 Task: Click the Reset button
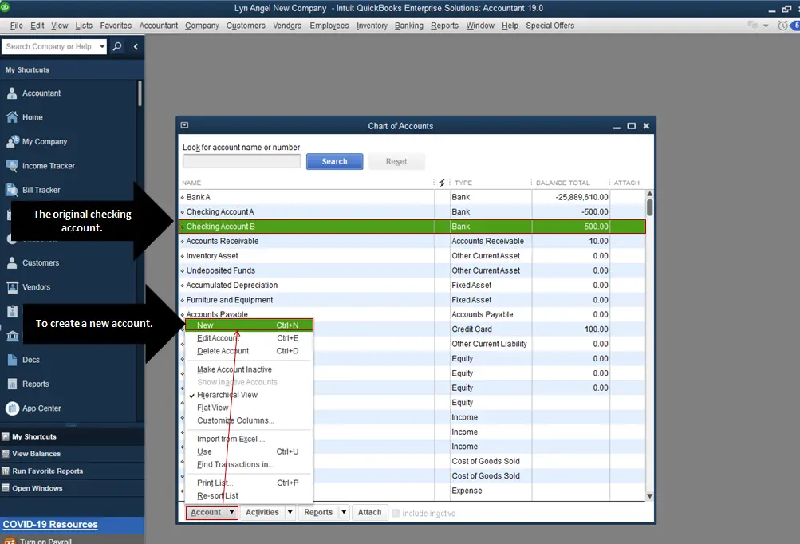(396, 161)
